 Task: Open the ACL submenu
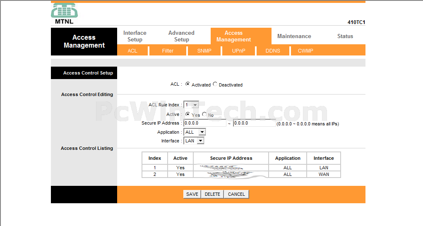132,50
